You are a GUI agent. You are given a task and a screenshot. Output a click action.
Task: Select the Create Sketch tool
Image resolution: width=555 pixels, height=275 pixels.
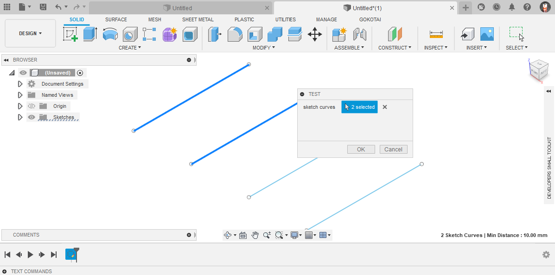point(70,34)
